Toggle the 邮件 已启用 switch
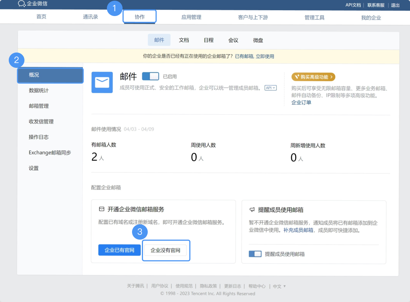Image resolution: width=410 pixels, height=302 pixels. (x=150, y=76)
